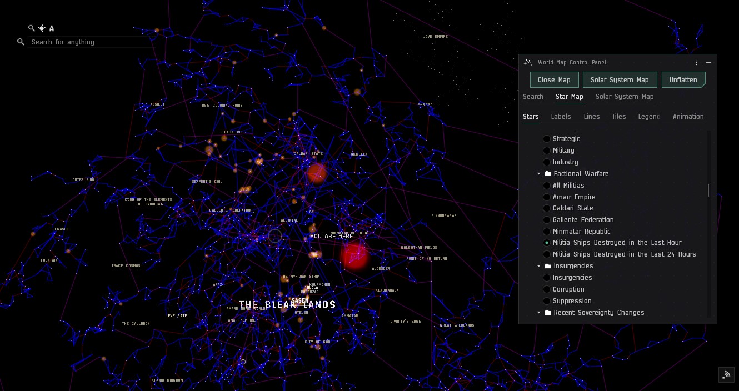The height and width of the screenshot is (391, 739).
Task: Click the GREAT WILDLANDS region label
Action: 457,325
